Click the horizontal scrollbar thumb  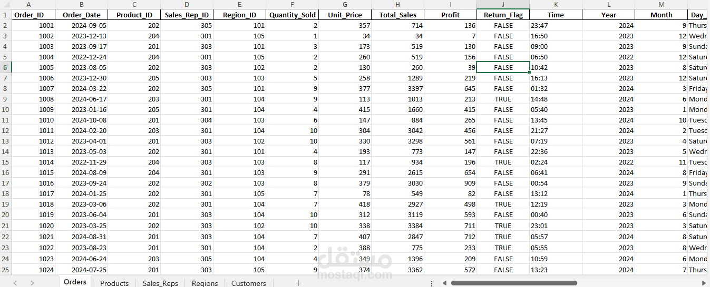[514, 283]
